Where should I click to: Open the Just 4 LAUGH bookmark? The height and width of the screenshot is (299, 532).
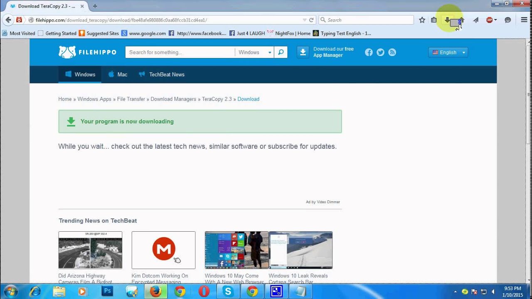point(247,33)
